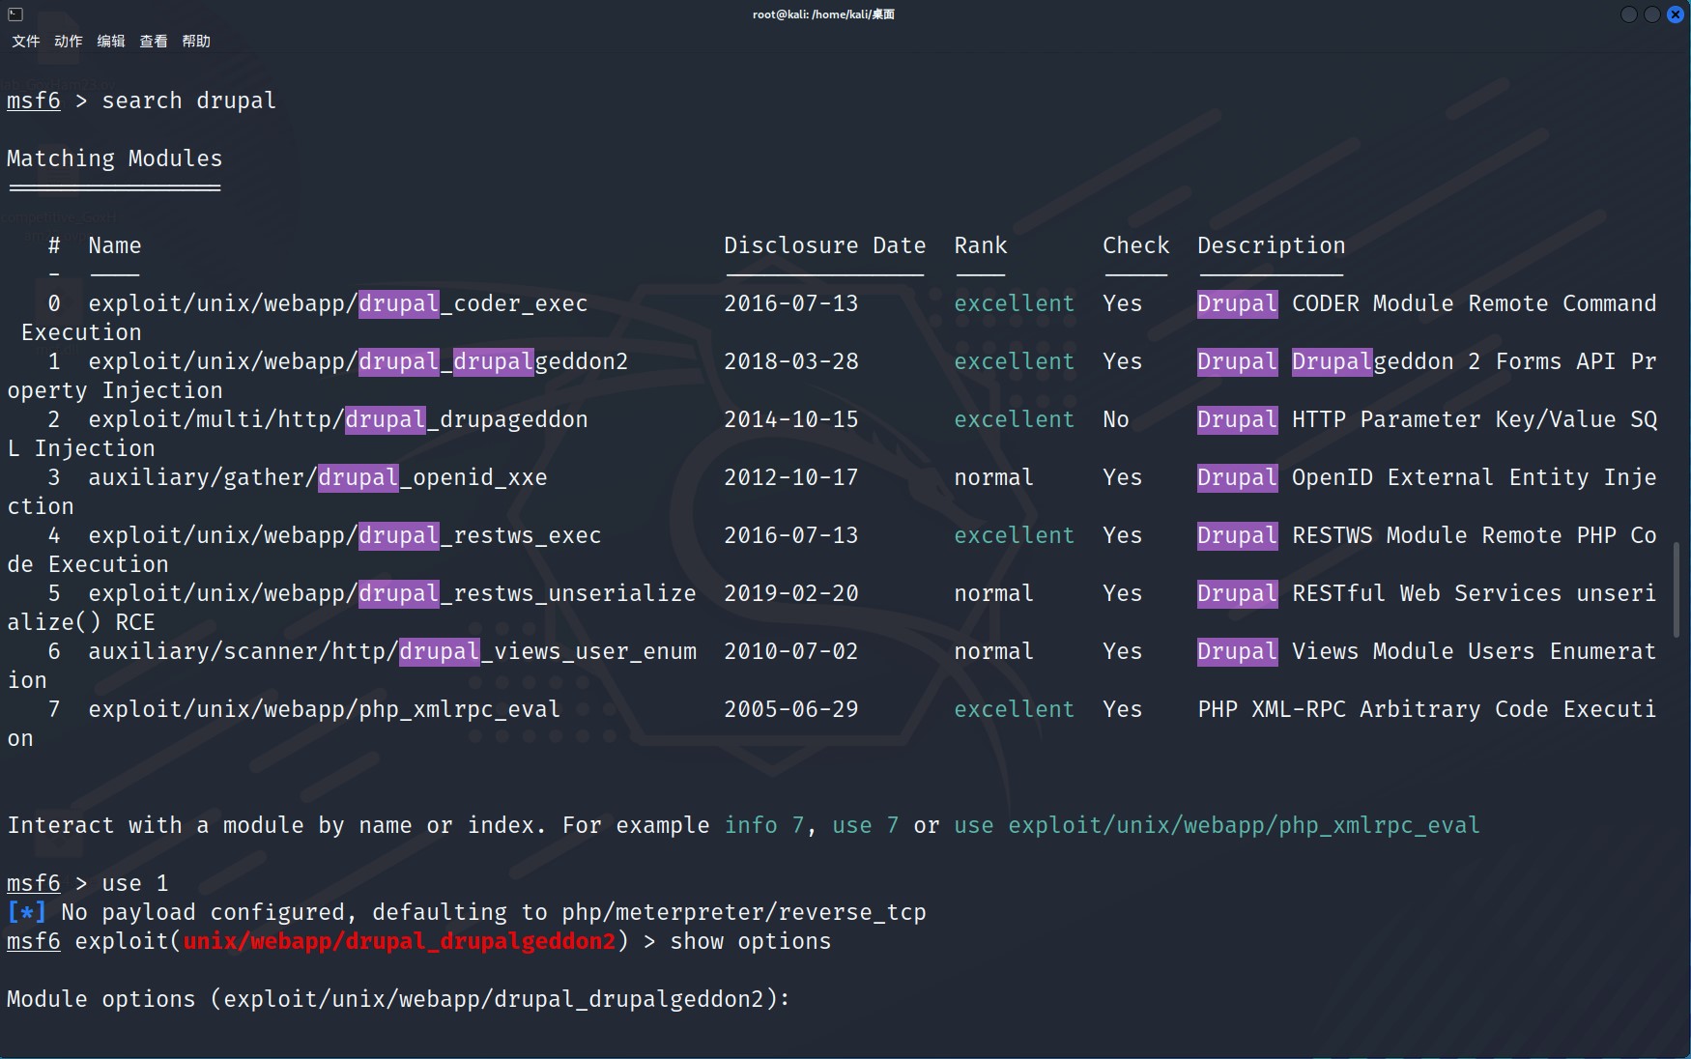The image size is (1691, 1059).
Task: Click the terminal vertical scrollbar thumb
Action: coord(1676,589)
